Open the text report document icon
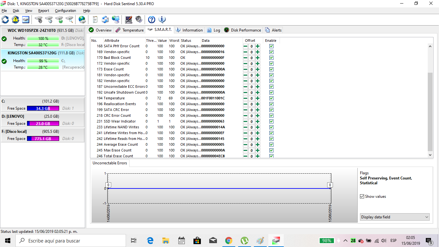This screenshot has width=439, height=247. (95, 19)
